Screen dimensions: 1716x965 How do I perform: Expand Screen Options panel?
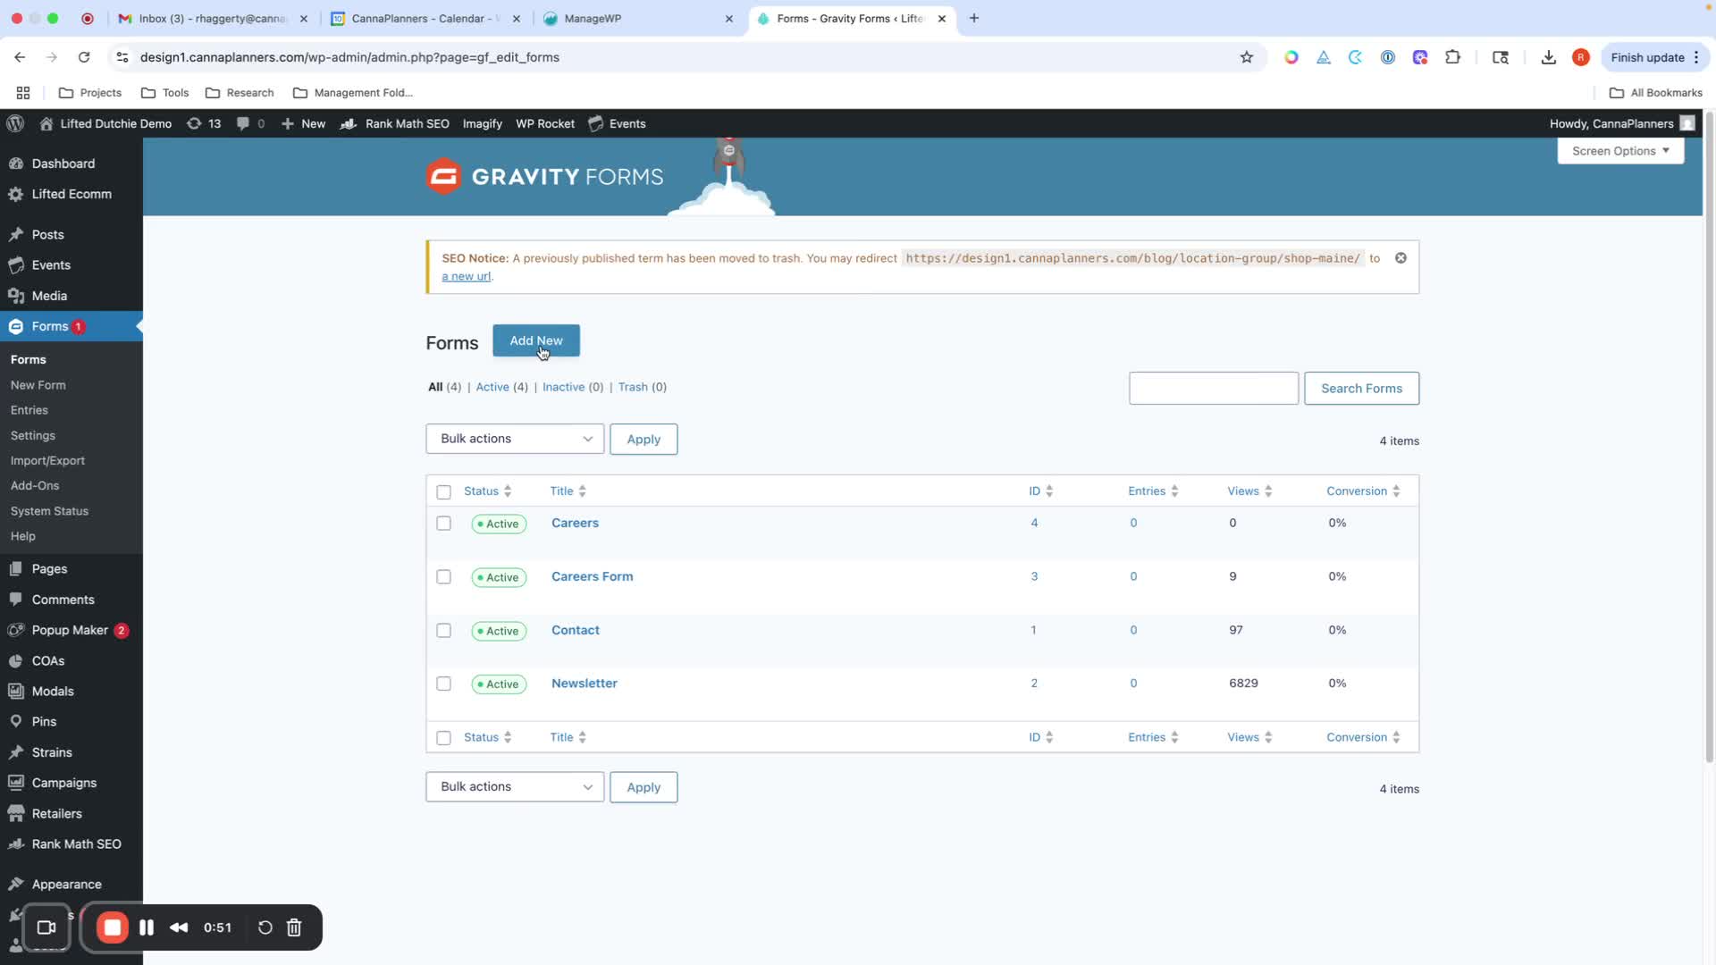pos(1619,151)
